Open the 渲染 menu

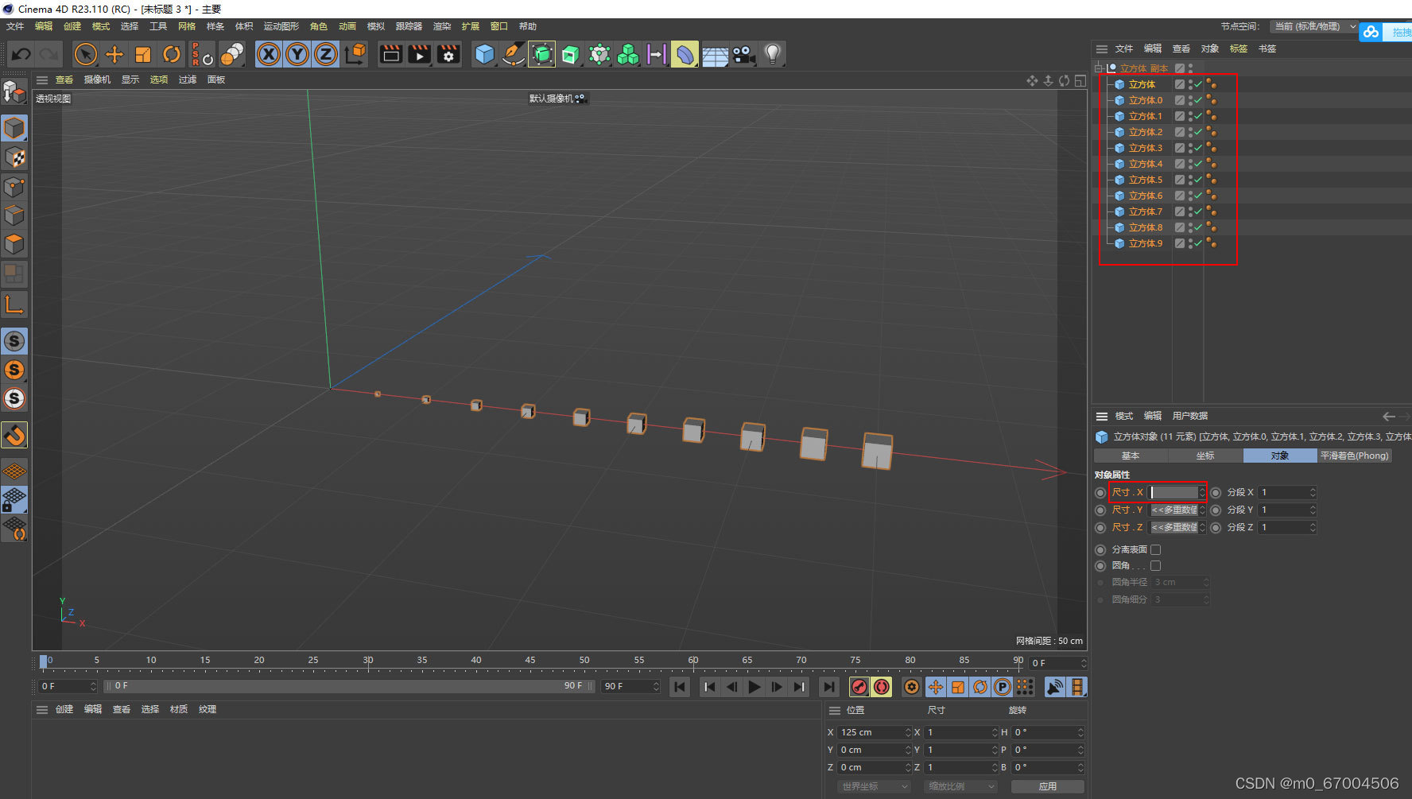click(x=442, y=26)
